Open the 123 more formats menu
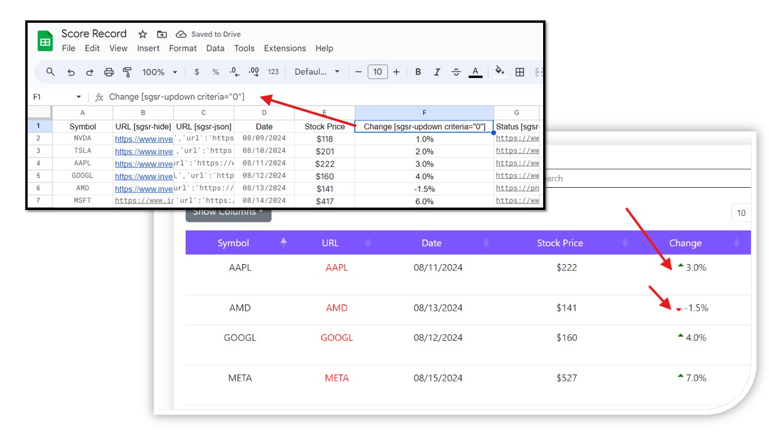 [273, 72]
